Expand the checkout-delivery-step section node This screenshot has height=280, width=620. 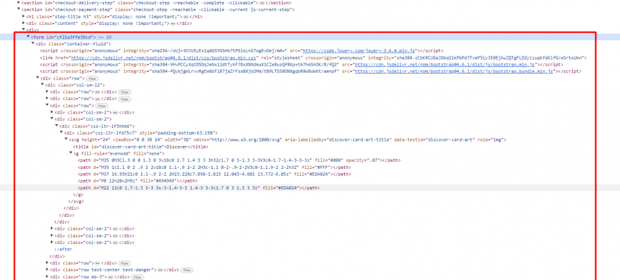[19, 2]
